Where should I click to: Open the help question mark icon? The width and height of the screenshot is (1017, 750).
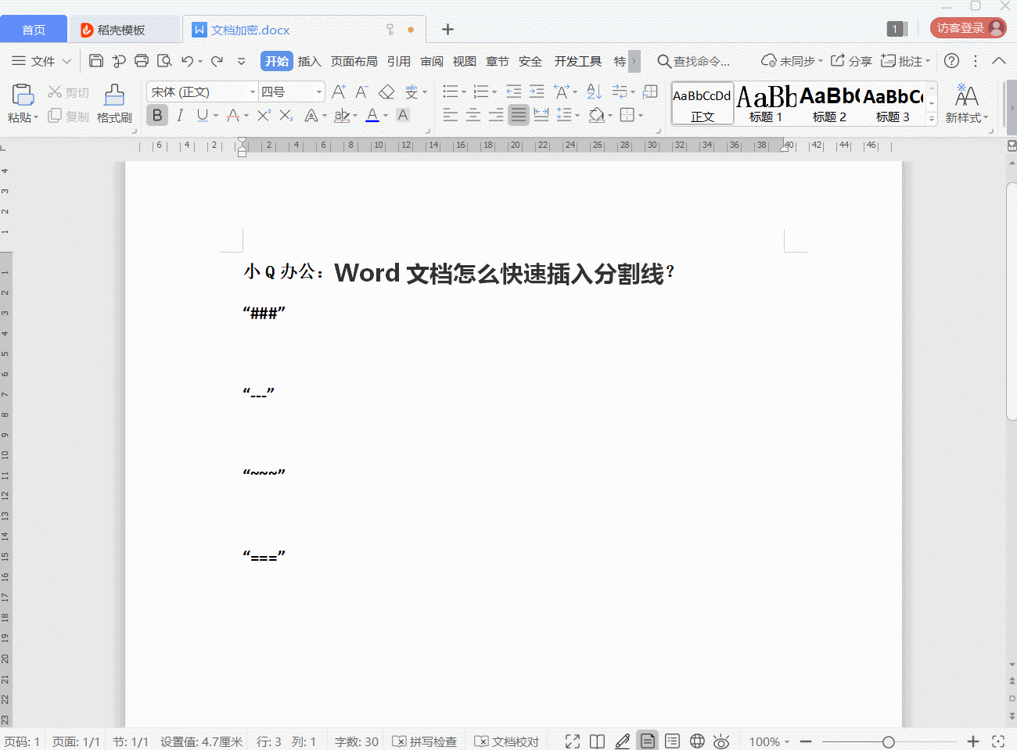click(x=952, y=61)
